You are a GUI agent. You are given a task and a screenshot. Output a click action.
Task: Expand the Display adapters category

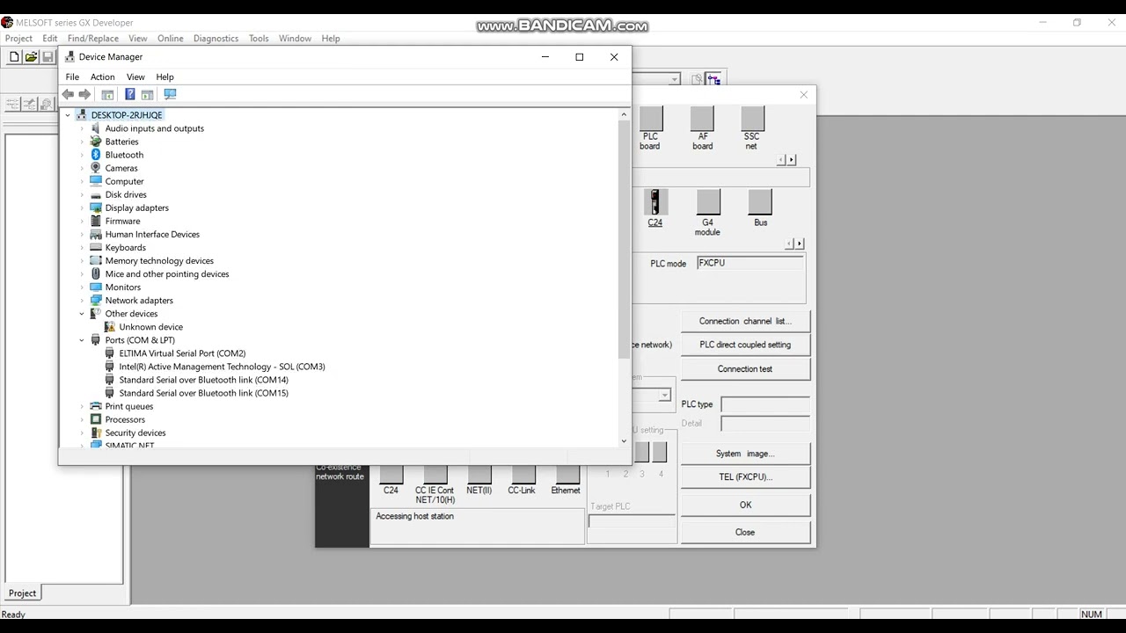point(82,207)
